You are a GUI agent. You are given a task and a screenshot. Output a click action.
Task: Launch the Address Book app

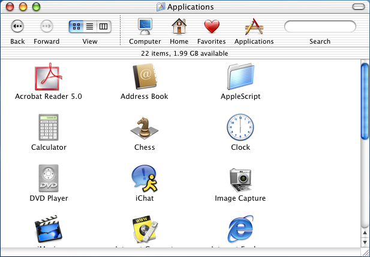coord(144,77)
